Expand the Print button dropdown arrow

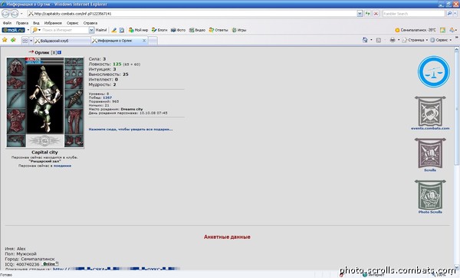pos(399,40)
